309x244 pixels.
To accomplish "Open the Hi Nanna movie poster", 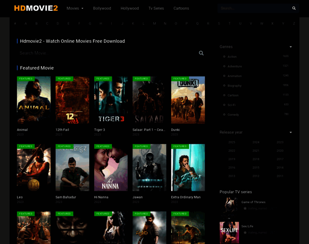I will pyautogui.click(x=111, y=168).
